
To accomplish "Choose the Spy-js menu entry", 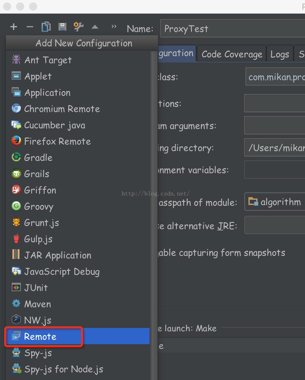I will (x=78, y=353).
